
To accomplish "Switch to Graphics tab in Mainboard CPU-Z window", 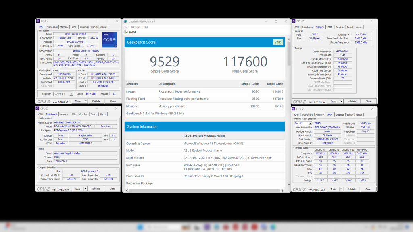I will pos(84,114).
